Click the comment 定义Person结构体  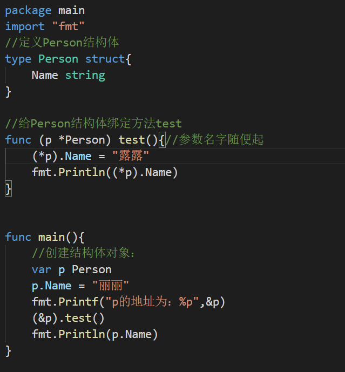(62, 43)
